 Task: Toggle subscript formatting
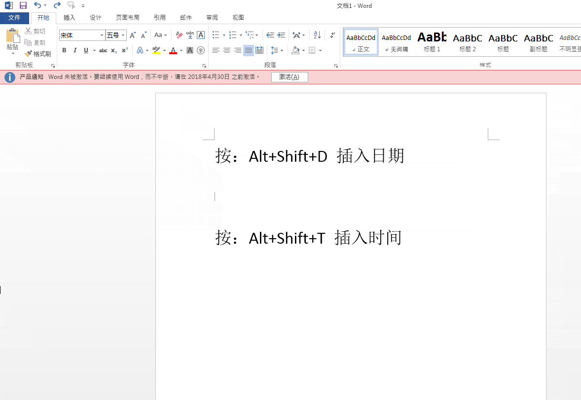(x=114, y=50)
